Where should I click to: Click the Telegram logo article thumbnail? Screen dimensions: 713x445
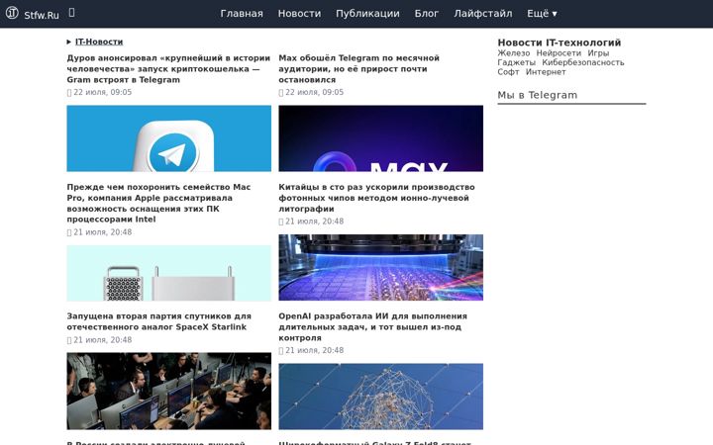[168, 138]
